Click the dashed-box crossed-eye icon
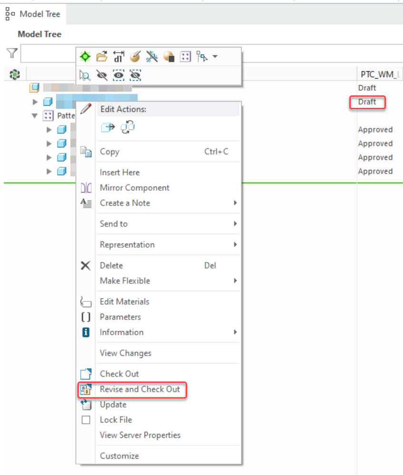 coord(135,75)
